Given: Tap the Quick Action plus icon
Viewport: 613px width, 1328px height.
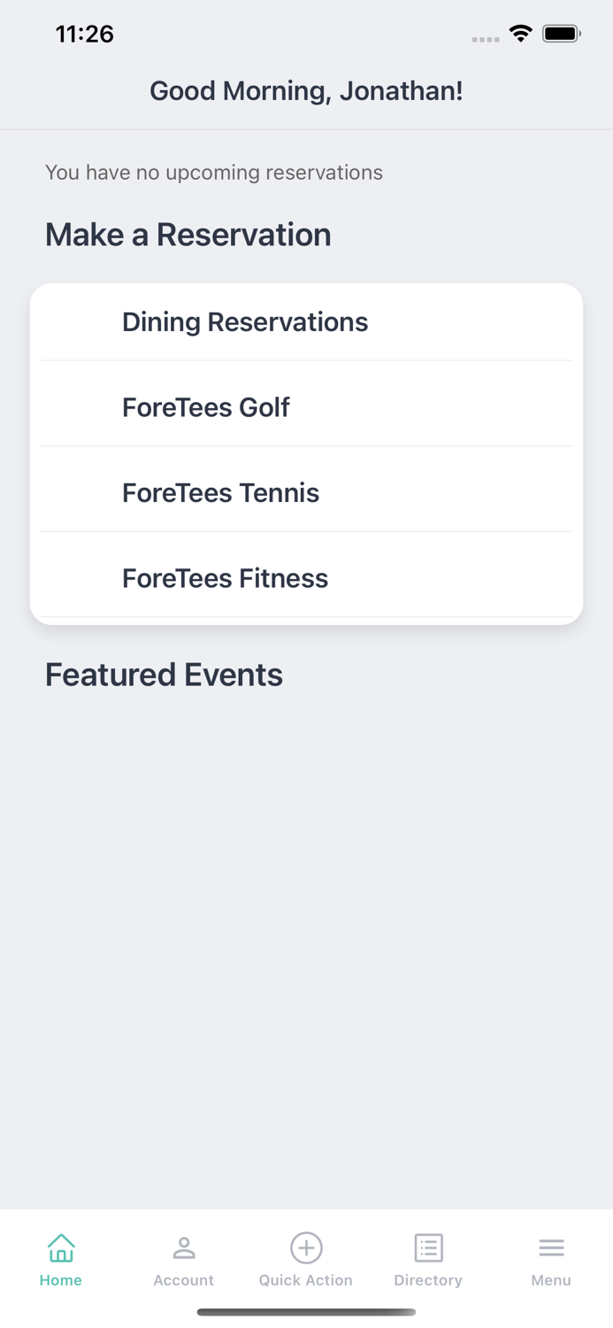Looking at the screenshot, I should [306, 1247].
